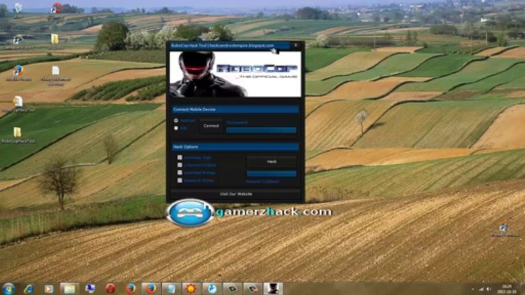Click the Connected status text
This screenshot has height=295, width=525.
point(237,122)
